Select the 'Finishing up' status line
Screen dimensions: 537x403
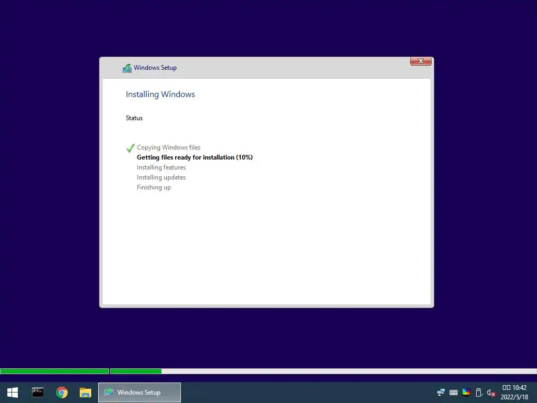point(154,187)
